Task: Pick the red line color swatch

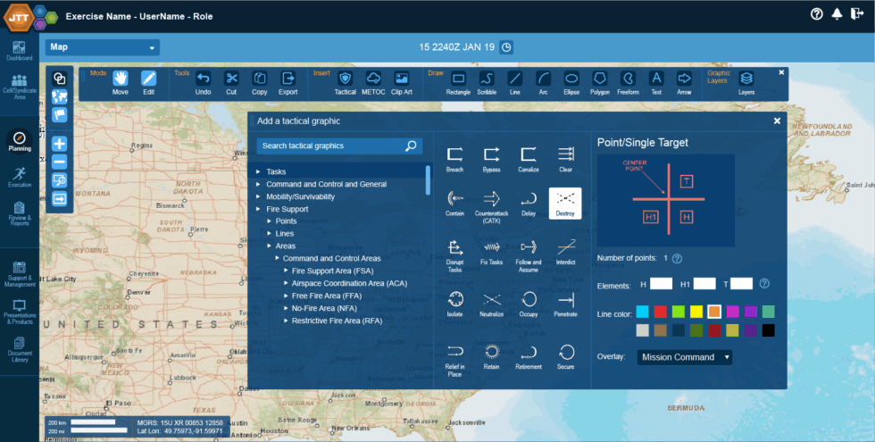Action: click(660, 311)
